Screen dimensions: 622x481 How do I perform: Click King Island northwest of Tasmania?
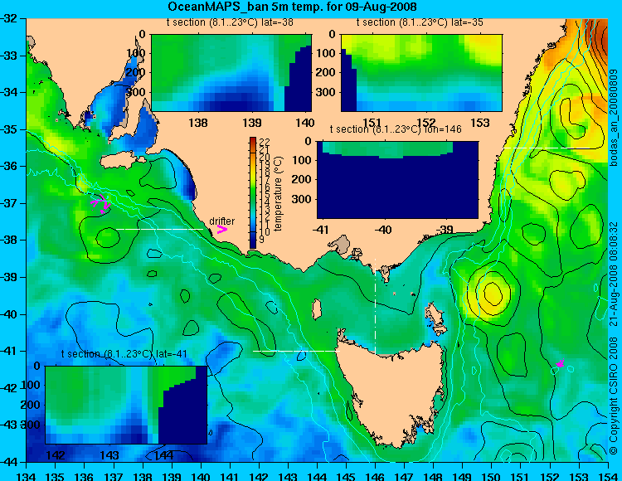[x=317, y=309]
